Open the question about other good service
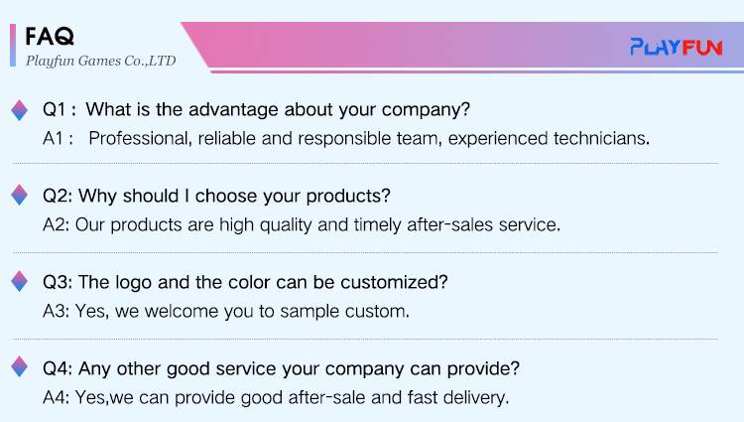Image resolution: width=744 pixels, height=422 pixels. click(281, 368)
